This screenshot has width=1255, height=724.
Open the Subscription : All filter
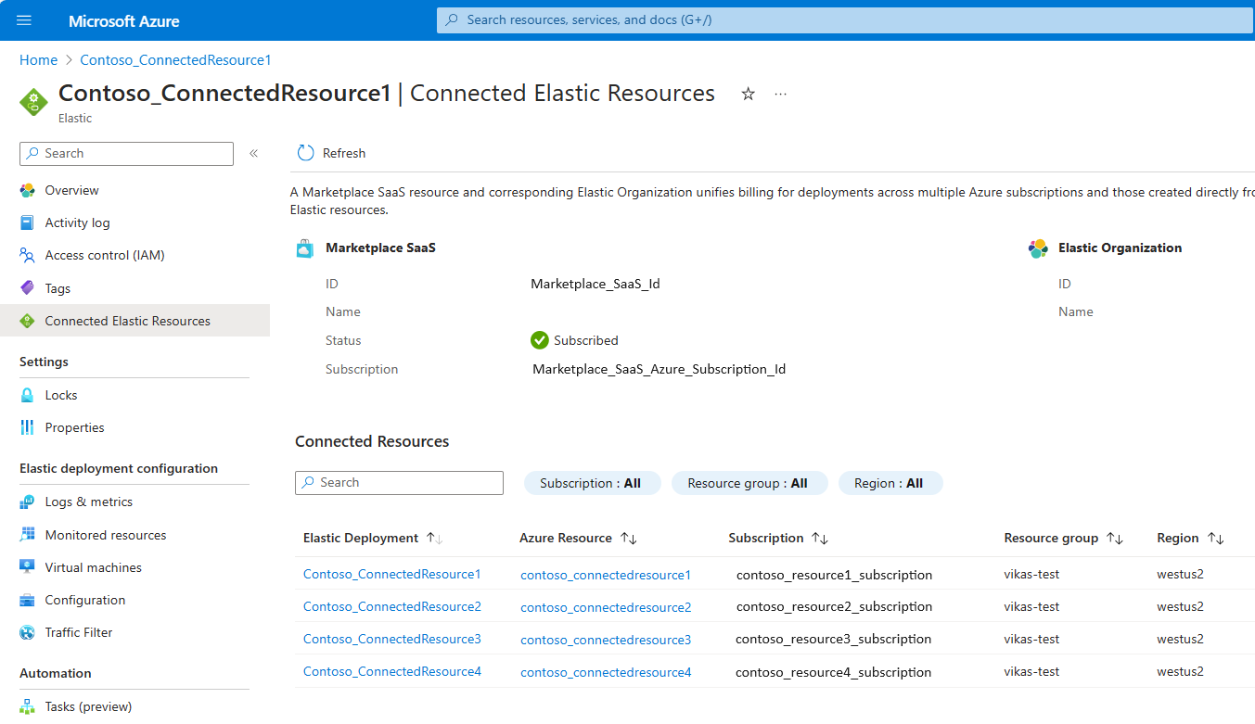591,483
